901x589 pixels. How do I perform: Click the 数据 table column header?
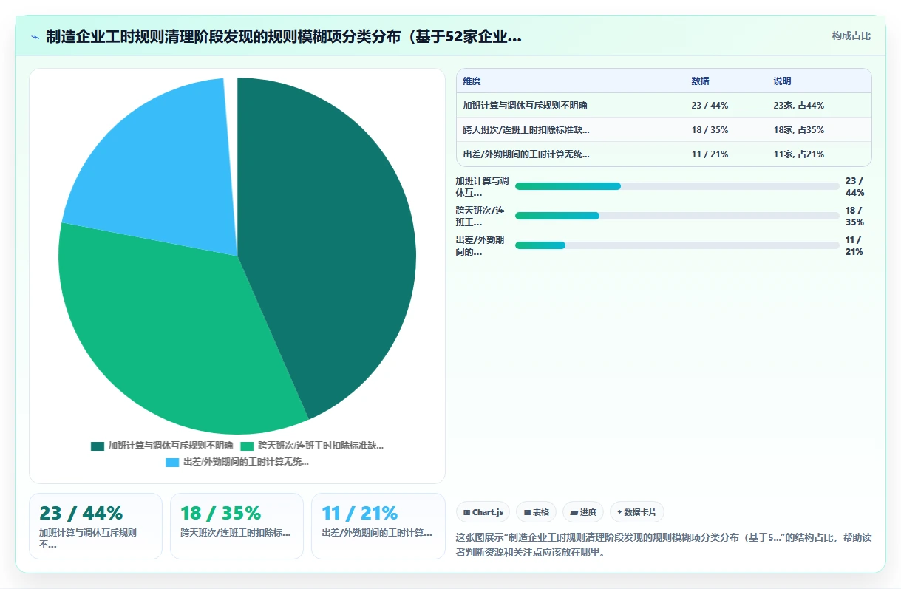pyautogui.click(x=700, y=81)
